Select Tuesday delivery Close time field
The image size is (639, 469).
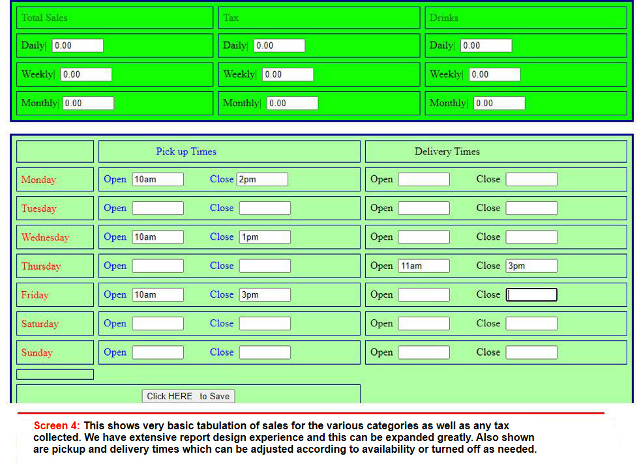pyautogui.click(x=531, y=208)
